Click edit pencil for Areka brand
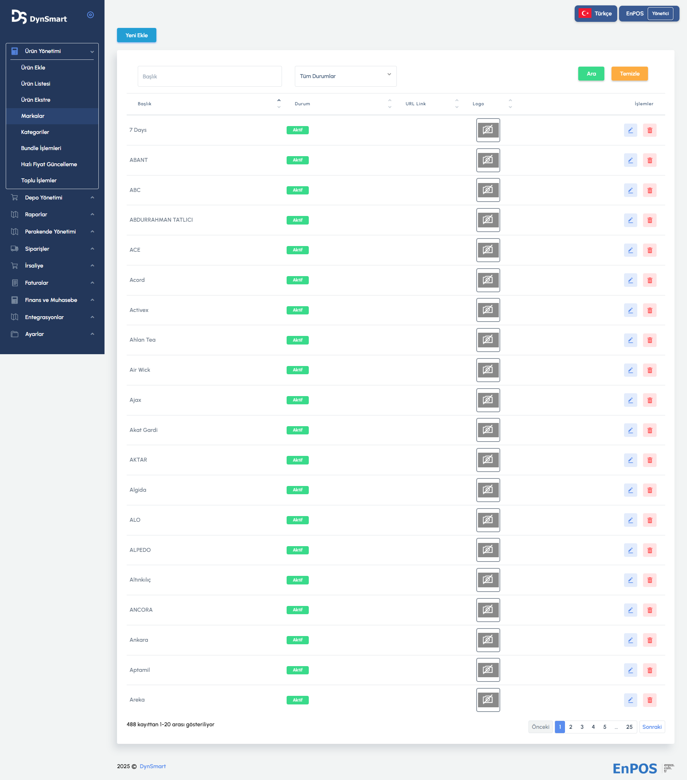Viewport: 687px width, 780px height. [x=630, y=700]
